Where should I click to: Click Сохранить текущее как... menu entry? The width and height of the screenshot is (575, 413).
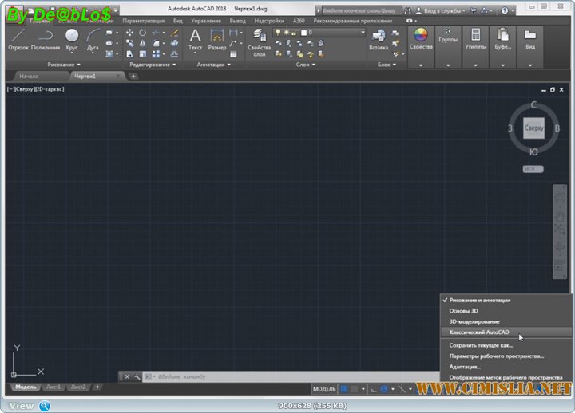(481, 345)
